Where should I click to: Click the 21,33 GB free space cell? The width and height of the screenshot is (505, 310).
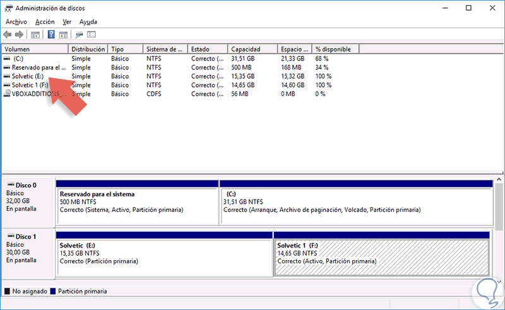coord(292,59)
